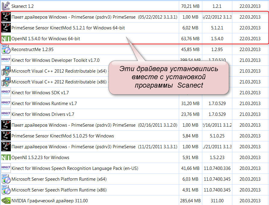Image resolution: width=269 pixels, height=205 pixels.
Task: Click the 41,66 MB size cell
Action: 190,168
